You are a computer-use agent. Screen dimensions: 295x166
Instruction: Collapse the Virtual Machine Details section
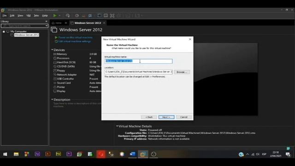pos(117,126)
